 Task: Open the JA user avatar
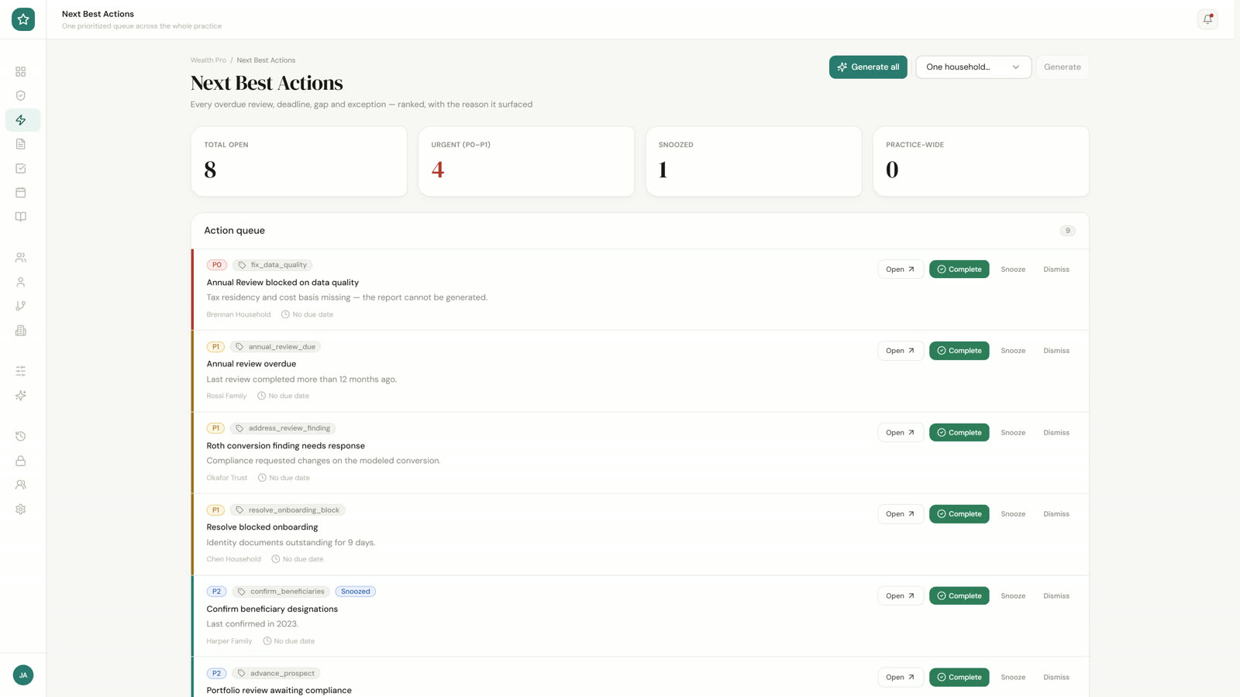(23, 675)
